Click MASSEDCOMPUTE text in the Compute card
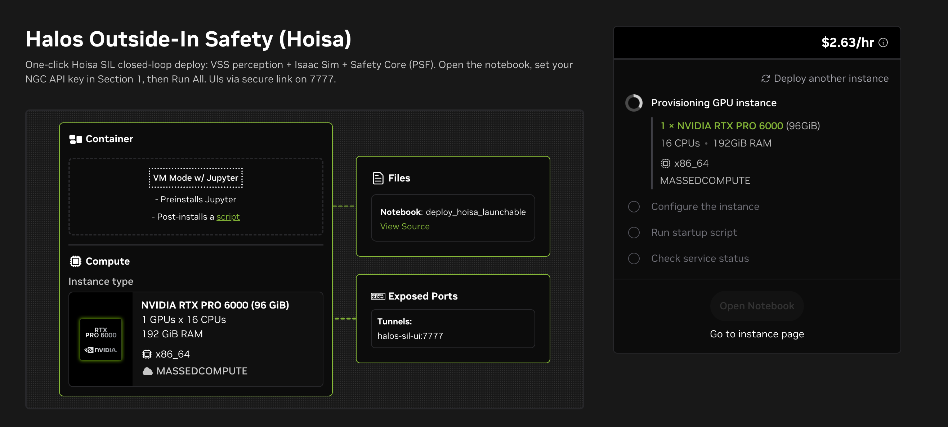 tap(202, 371)
